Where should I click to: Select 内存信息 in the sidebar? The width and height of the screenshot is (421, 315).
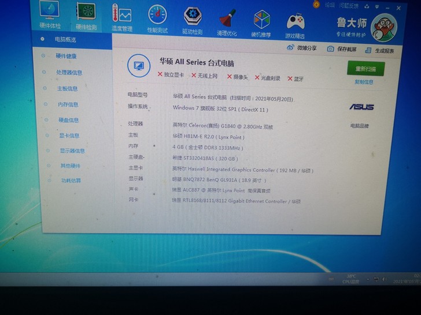(68, 104)
